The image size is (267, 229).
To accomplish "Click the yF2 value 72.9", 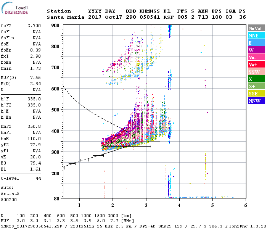I will pyautogui.click(x=35, y=145).
